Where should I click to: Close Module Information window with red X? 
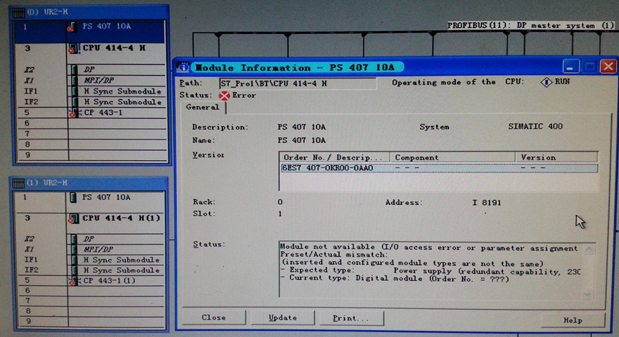pos(608,66)
